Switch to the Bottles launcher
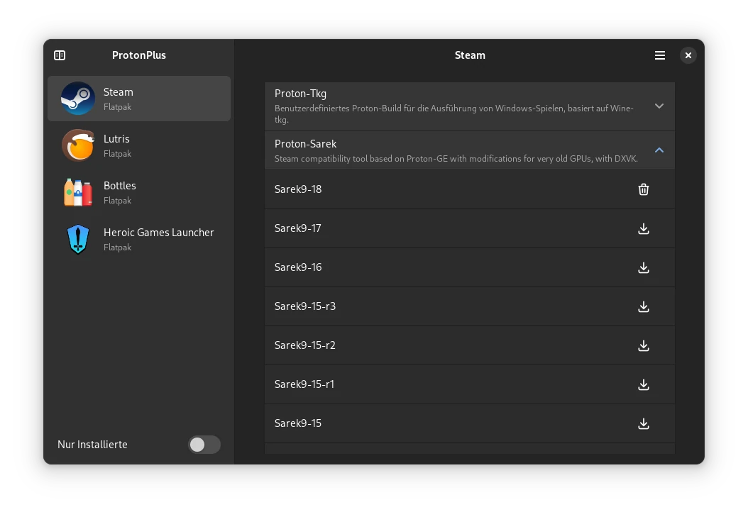Image resolution: width=748 pixels, height=512 pixels. tap(139, 192)
